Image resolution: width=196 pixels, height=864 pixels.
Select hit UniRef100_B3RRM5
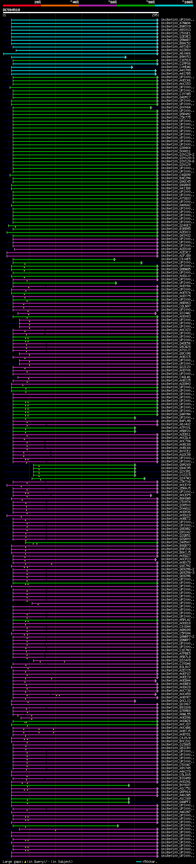point(176,229)
